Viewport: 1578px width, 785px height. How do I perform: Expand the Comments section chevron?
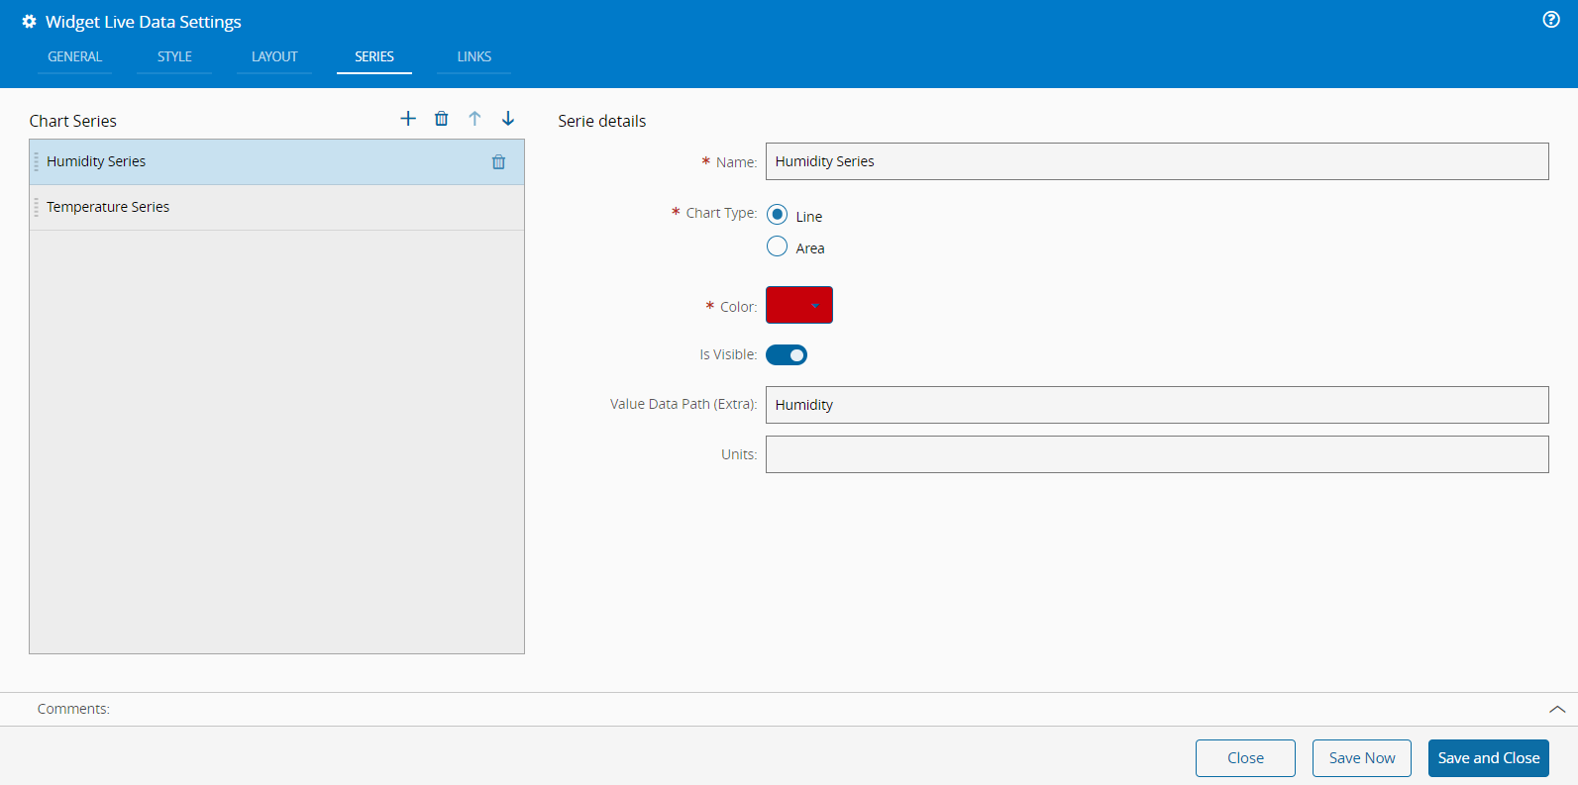1556,709
